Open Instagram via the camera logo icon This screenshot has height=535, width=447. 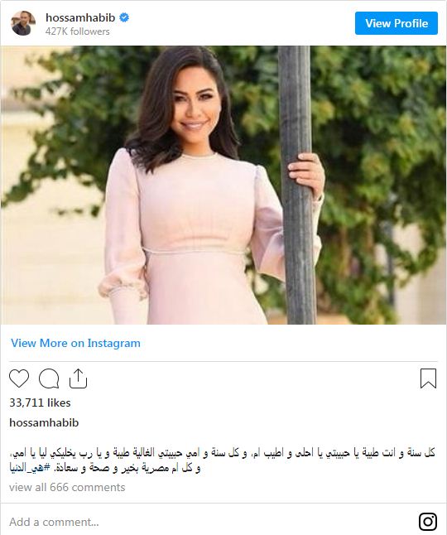428,522
